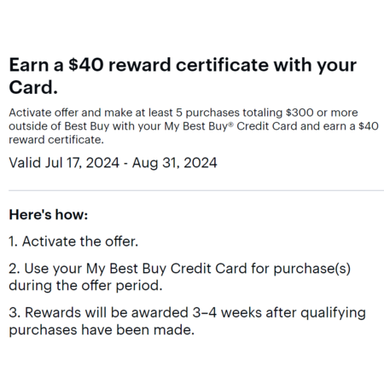Click the "Valid Jul 17, 2024" start date
Viewport: 384px width, 384px height.
tap(64, 163)
